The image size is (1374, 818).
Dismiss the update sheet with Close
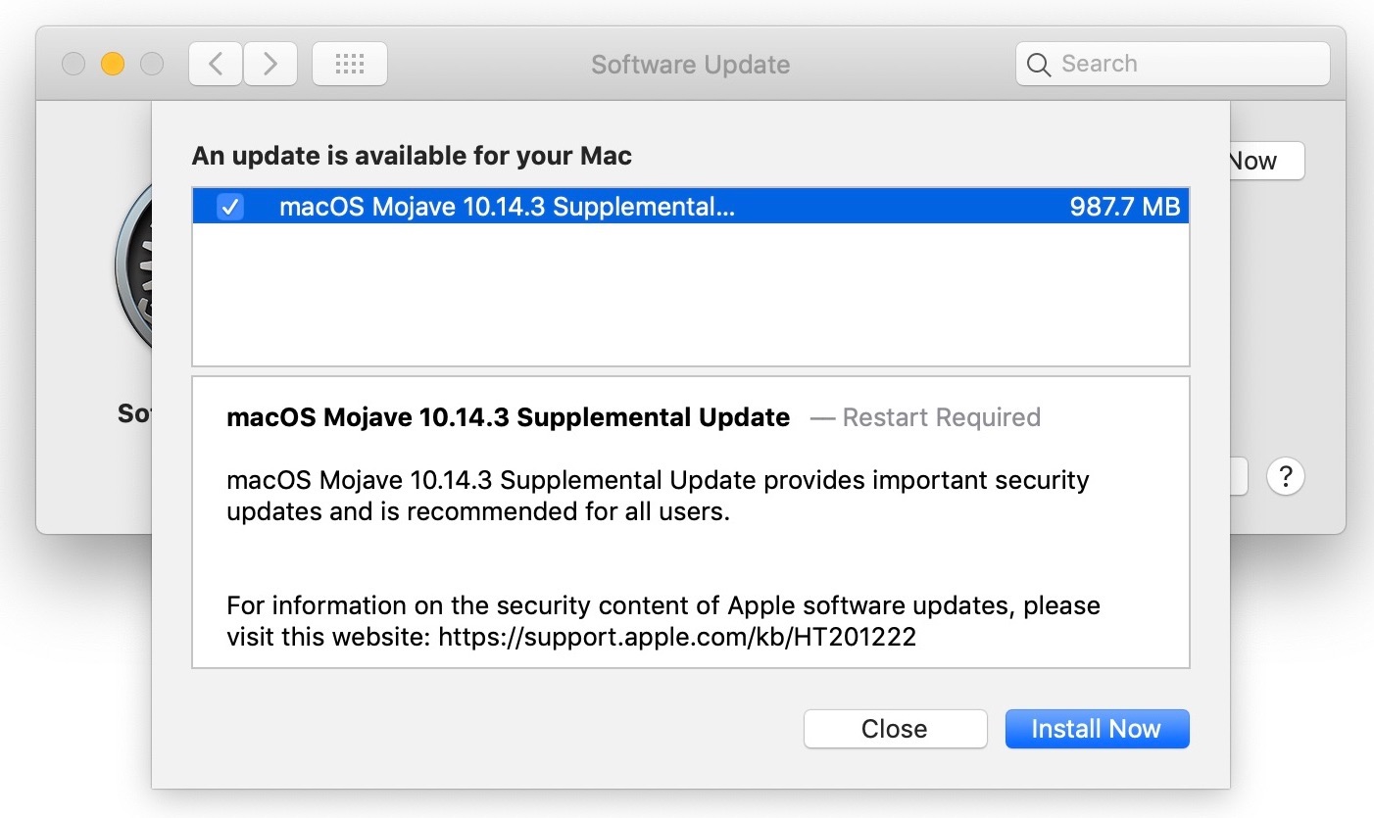(895, 729)
